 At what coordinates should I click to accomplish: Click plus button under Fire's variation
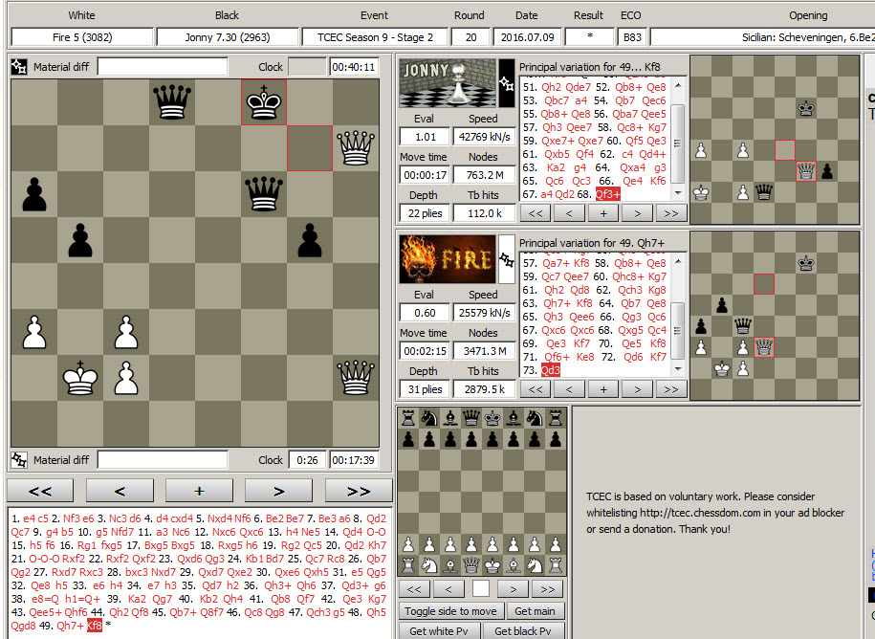(x=603, y=389)
